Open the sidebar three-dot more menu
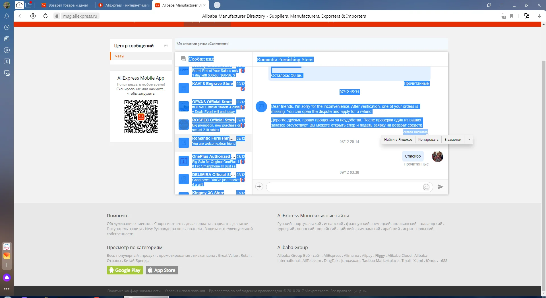This screenshot has width=546, height=298. coord(7,289)
